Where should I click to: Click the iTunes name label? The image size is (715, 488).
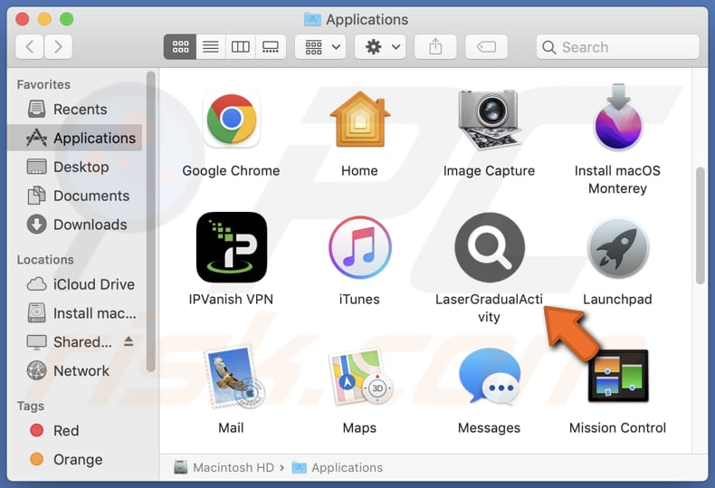359,299
